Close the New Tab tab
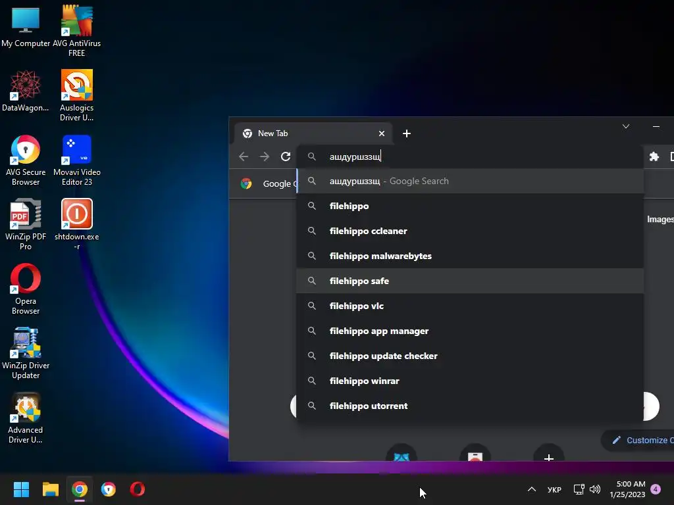The height and width of the screenshot is (505, 674). 382,133
